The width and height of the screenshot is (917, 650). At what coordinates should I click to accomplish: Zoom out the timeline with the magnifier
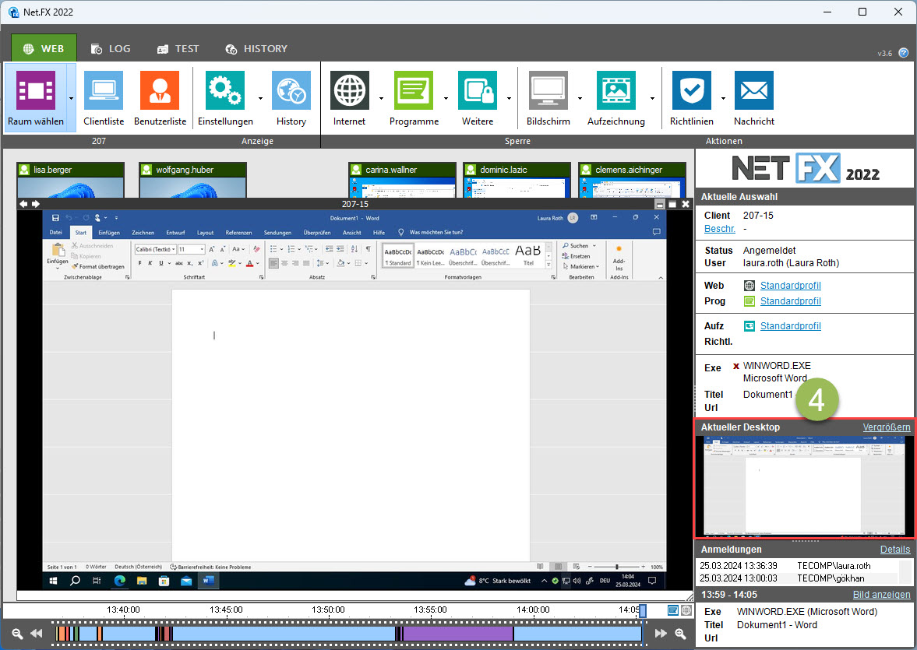coord(17,634)
